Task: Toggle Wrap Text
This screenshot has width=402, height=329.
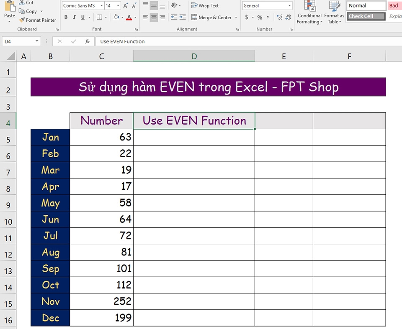Action: point(205,5)
